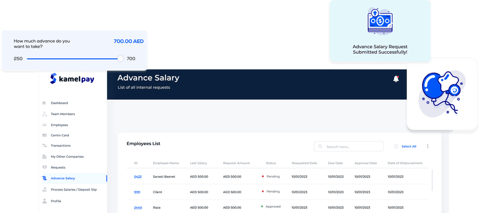Open the three-dot options menu

(x=428, y=146)
